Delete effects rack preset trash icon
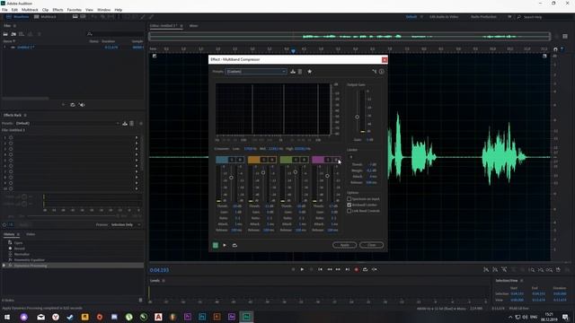The image size is (575, 323). point(132,124)
